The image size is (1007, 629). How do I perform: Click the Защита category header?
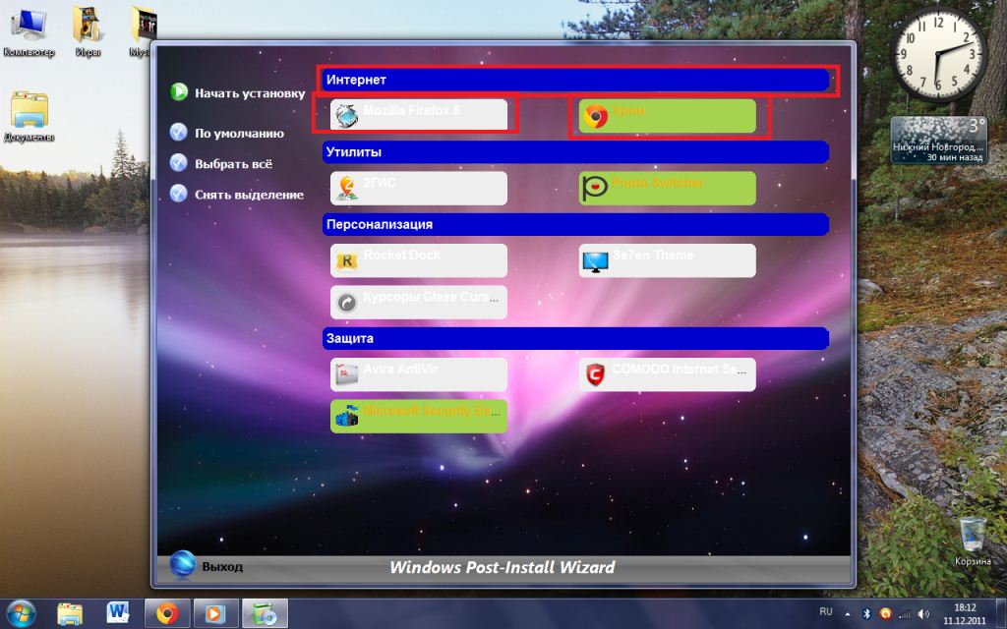point(575,338)
